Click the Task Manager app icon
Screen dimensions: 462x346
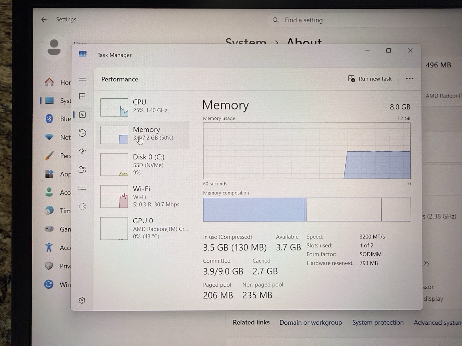tap(83, 54)
